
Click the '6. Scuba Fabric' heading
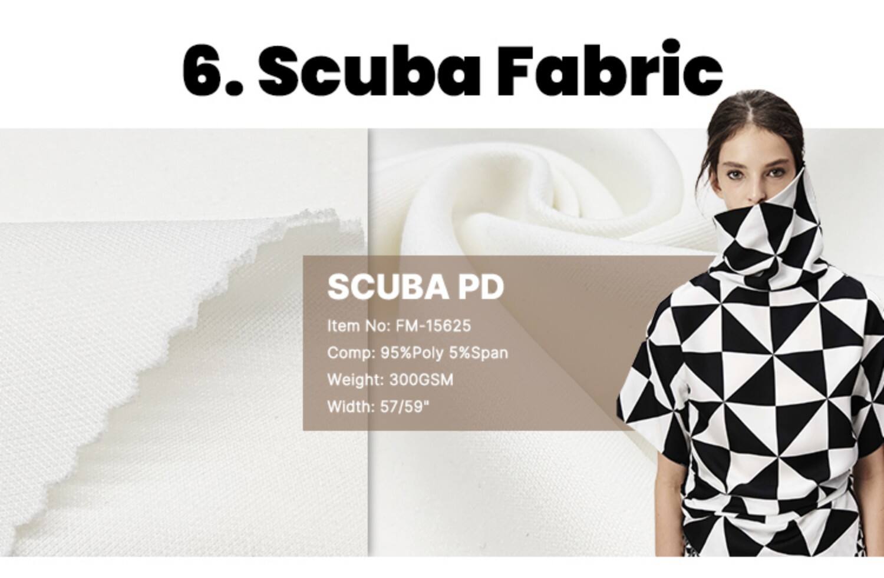pos(453,69)
